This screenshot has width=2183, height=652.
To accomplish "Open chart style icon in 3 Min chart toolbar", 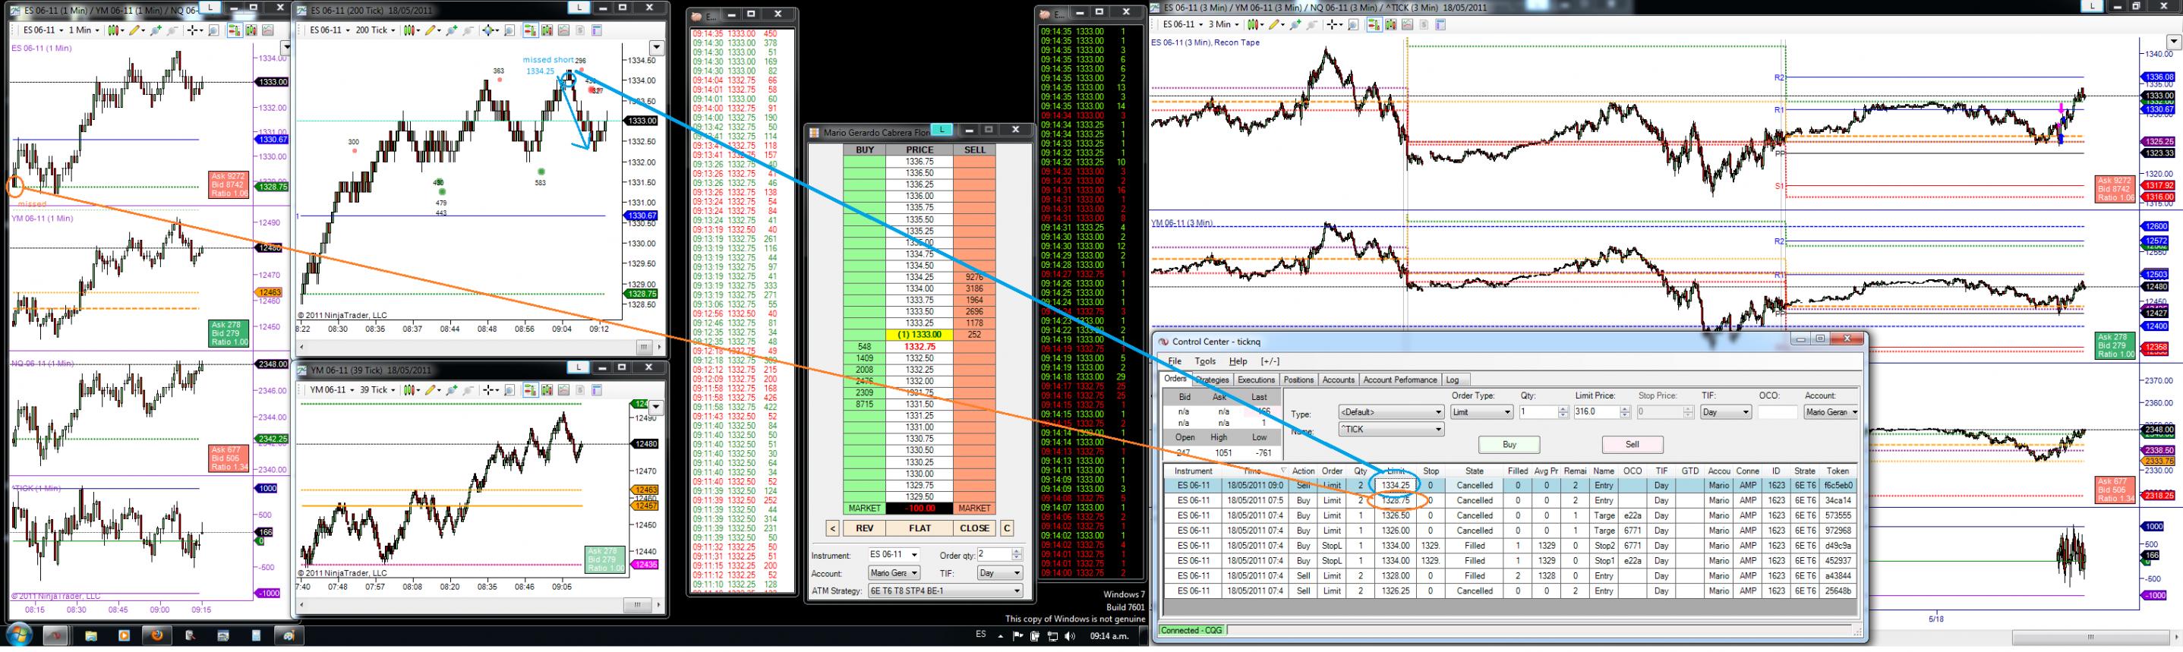I will pyautogui.click(x=1254, y=24).
